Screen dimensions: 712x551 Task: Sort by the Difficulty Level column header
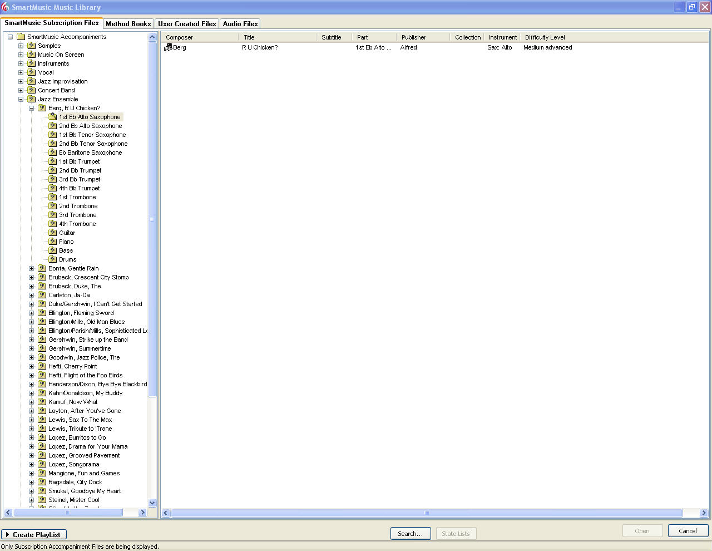615,37
